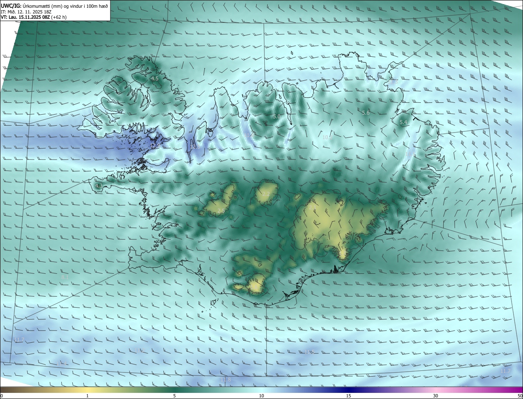Image resolution: width=523 pixels, height=399 pixels.
Task: Click the 5.6 value label in the northeast
Action: click(x=366, y=113)
